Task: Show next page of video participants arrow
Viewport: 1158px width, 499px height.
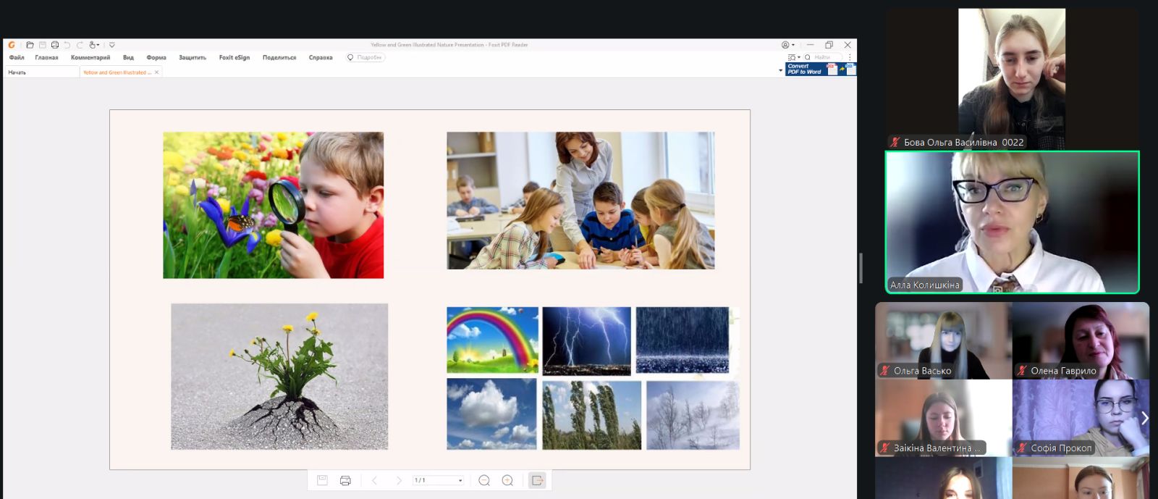Action: click(x=1144, y=418)
